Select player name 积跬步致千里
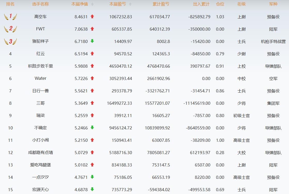The width and height of the screenshot is (289, 194). 41,66
